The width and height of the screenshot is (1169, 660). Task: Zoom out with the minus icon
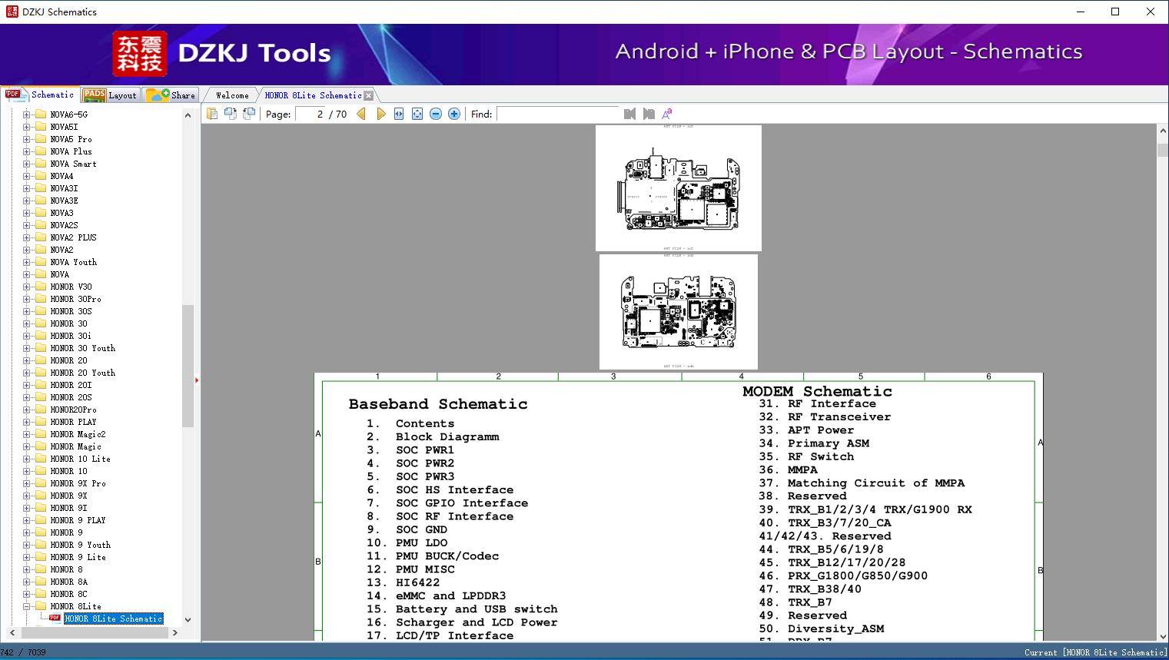[436, 114]
